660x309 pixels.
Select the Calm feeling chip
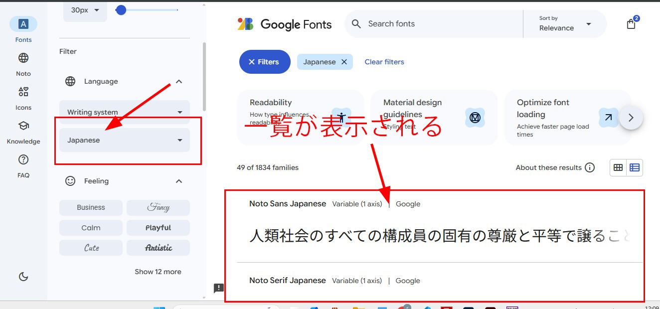91,228
